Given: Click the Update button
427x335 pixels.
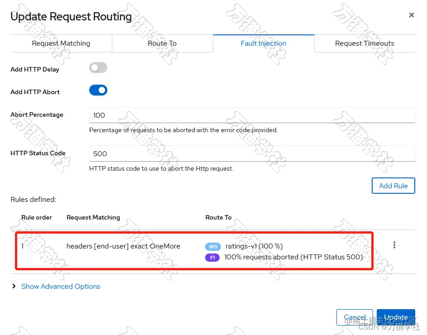Looking at the screenshot, I should [x=396, y=317].
